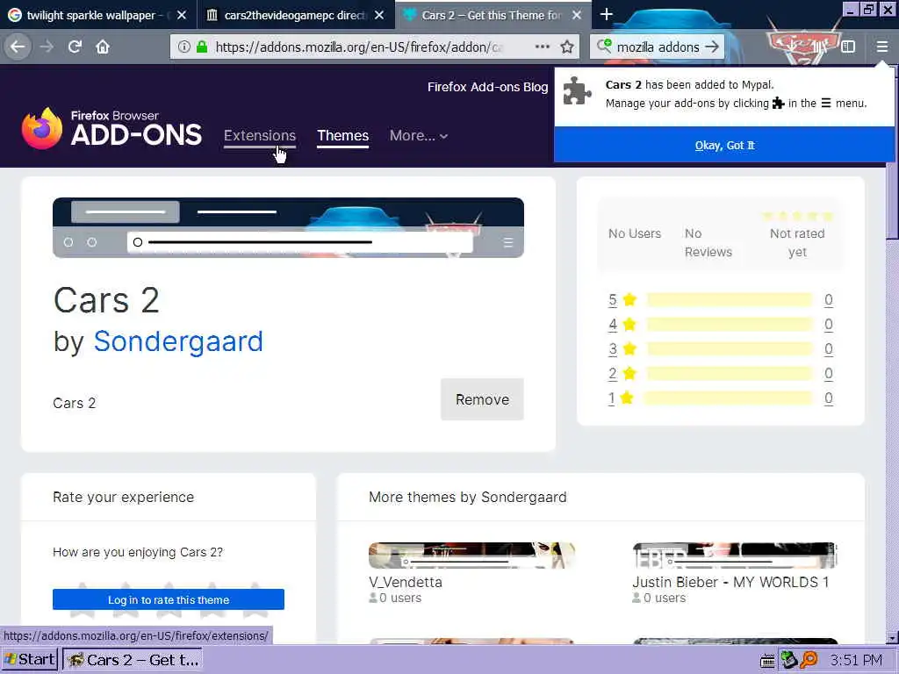Open page actions three-dot menu
The width and height of the screenshot is (899, 674).
543,47
